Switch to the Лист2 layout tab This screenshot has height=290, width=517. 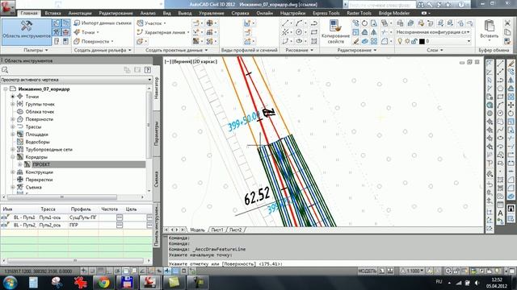(235, 230)
